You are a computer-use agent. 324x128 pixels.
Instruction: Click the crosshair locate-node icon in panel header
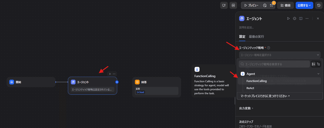pyautogui.click(x=295, y=19)
